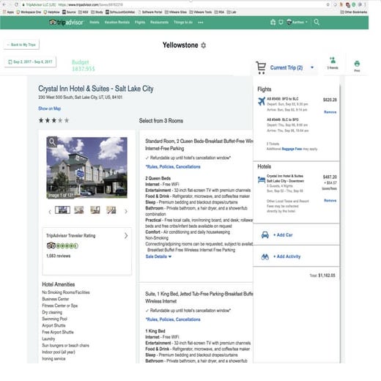This screenshot has height=381, width=381.
Task: Open the Software Portal bookmark
Action: [150, 12]
